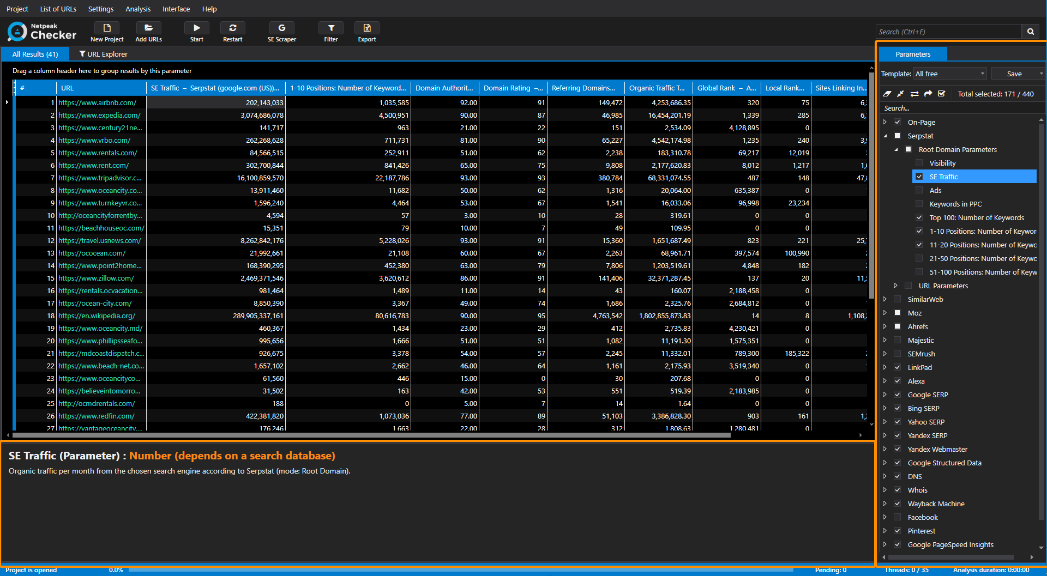Open the Filter funnel icon

pos(331,28)
